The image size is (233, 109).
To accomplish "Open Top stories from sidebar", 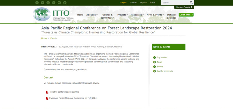I will pos(162,57).
